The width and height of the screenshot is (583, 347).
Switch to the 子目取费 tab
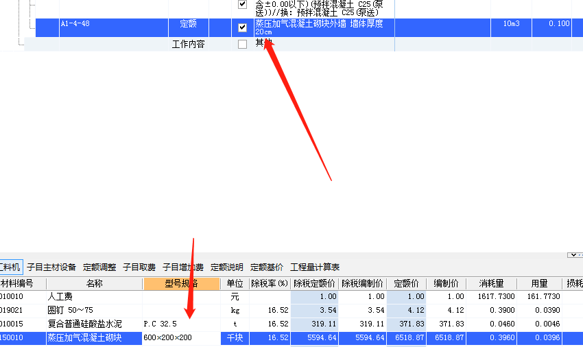click(x=139, y=267)
